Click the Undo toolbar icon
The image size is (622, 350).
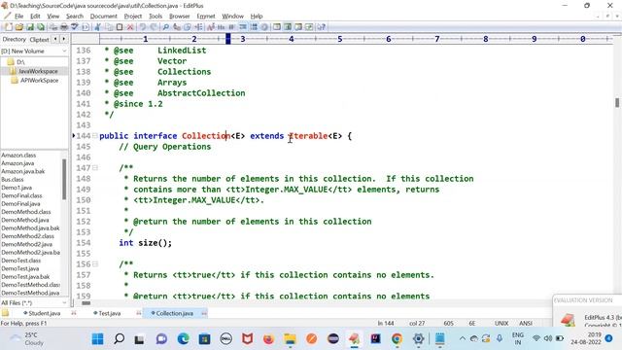(x=143, y=27)
